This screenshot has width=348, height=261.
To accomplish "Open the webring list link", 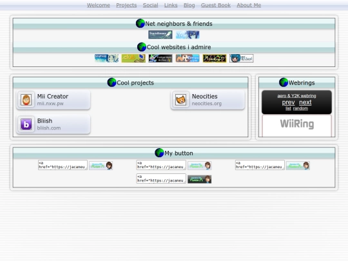I will 288,108.
